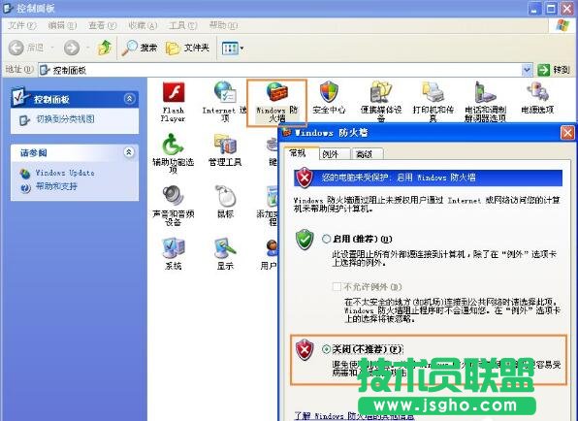Select the 关闭(不推荐) radio button
Image resolution: width=578 pixels, height=421 pixels.
(x=326, y=349)
